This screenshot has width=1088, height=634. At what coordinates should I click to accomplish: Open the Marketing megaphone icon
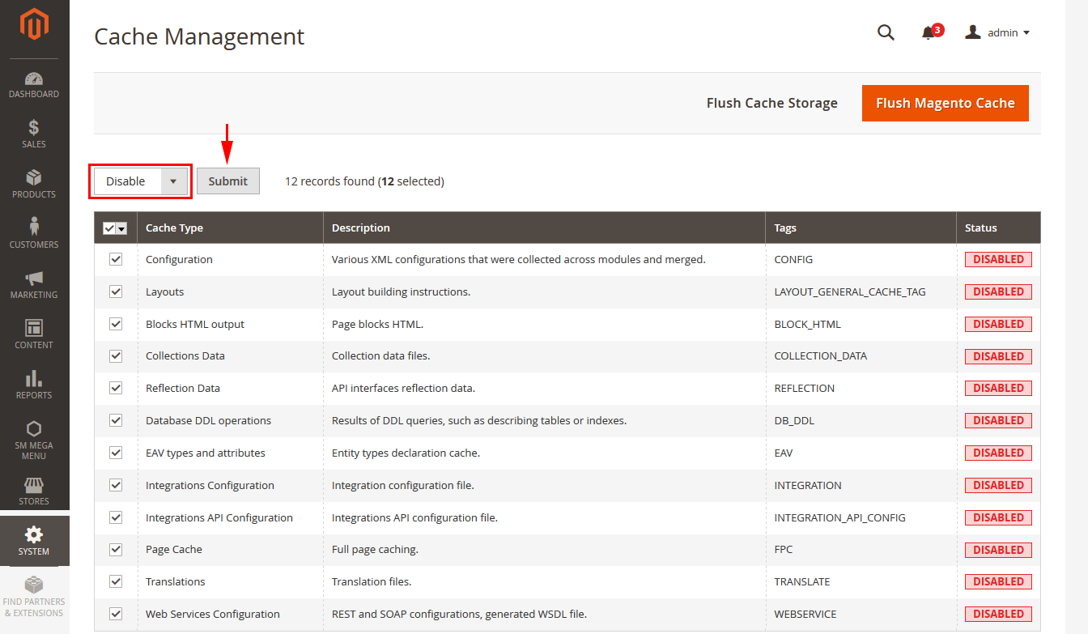pos(34,279)
